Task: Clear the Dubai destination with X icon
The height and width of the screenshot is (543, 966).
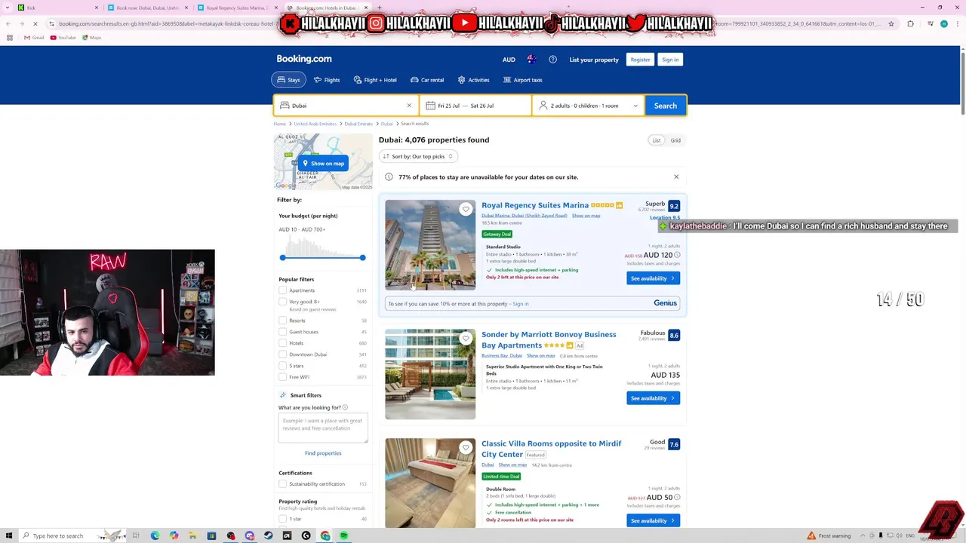Action: (x=409, y=106)
